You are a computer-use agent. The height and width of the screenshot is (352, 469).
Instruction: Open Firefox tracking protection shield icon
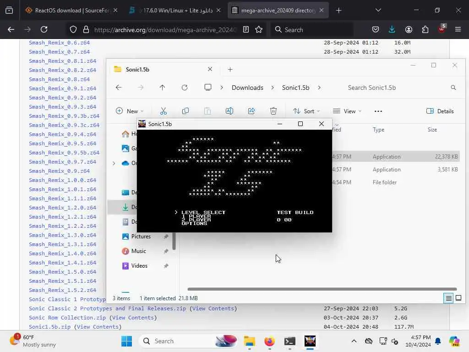[x=73, y=29]
